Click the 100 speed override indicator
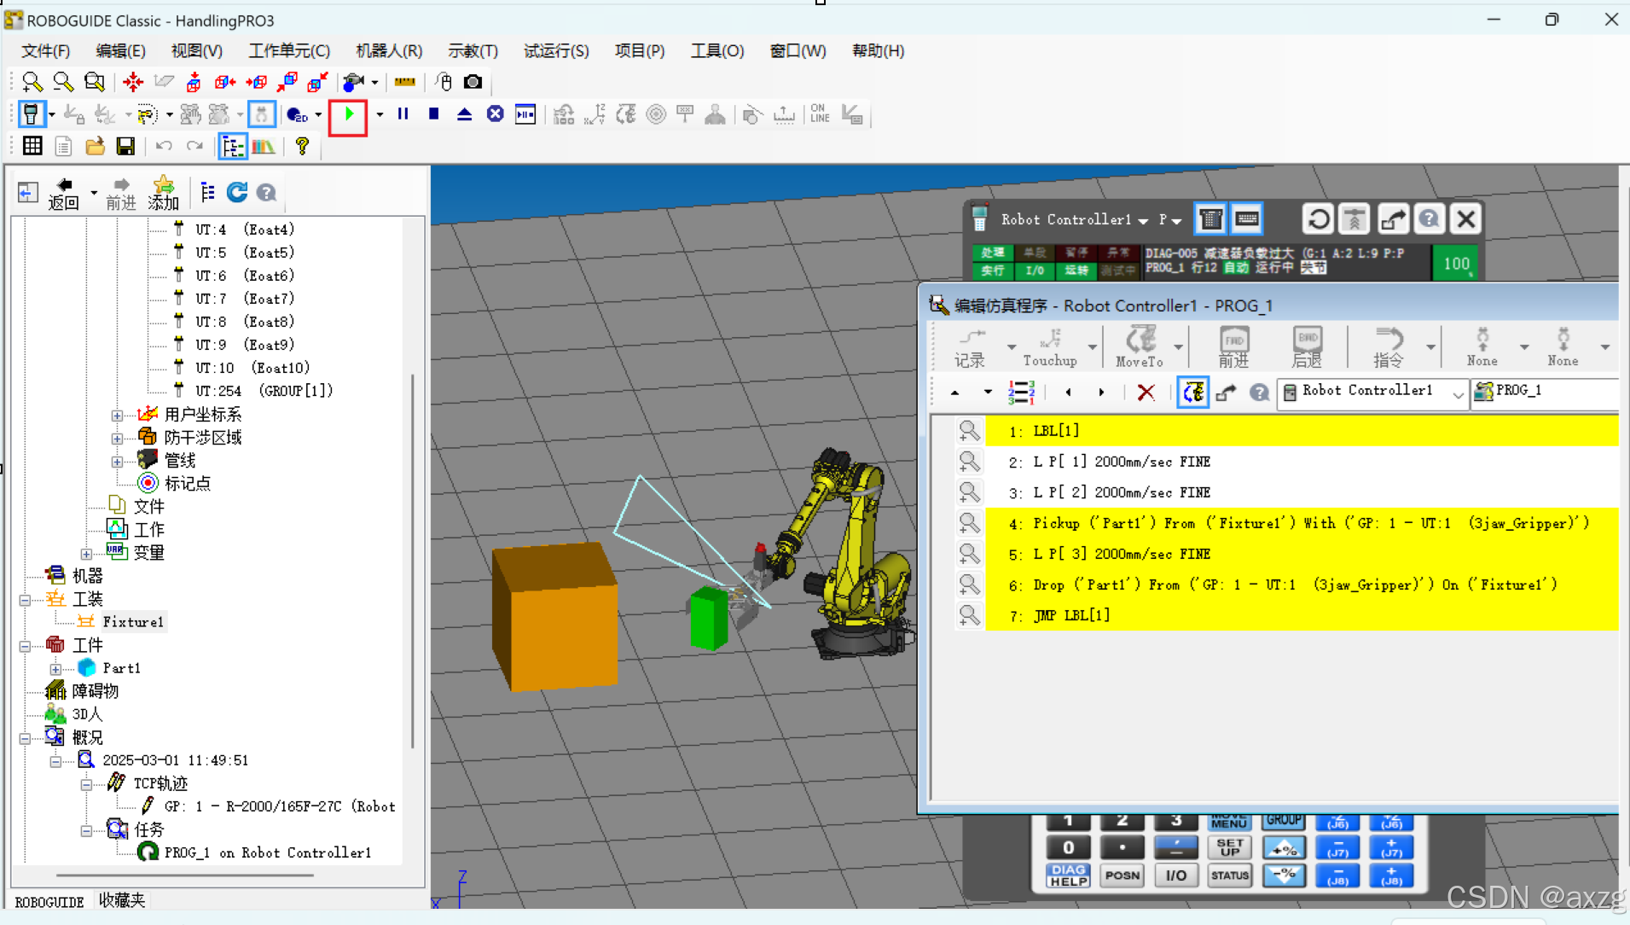 coord(1456,264)
